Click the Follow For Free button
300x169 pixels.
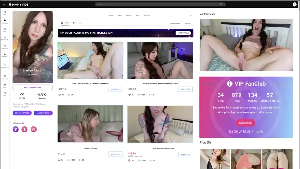click(32, 87)
